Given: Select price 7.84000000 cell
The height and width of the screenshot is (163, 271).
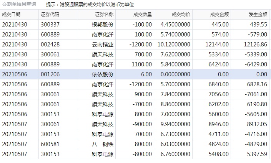Looking at the screenshot, I should (x=175, y=94).
